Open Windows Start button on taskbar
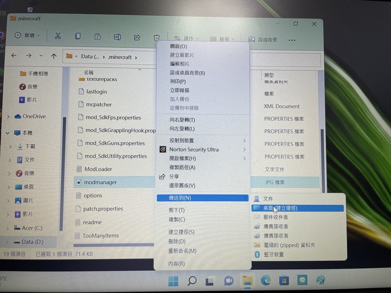 (x=173, y=281)
